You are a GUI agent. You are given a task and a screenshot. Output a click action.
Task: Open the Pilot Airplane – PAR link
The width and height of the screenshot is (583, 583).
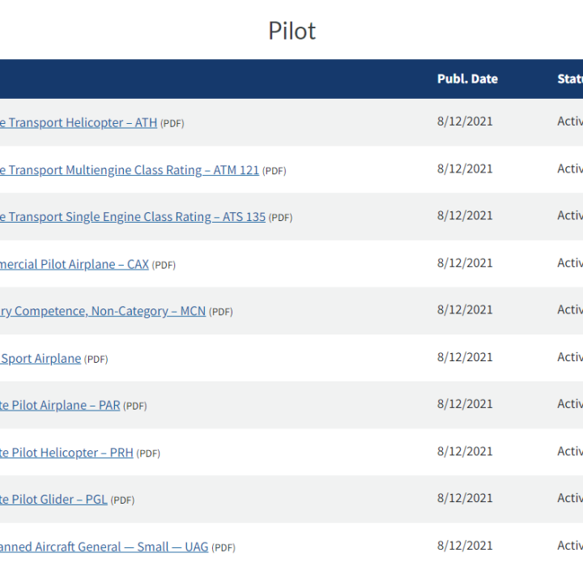point(60,406)
